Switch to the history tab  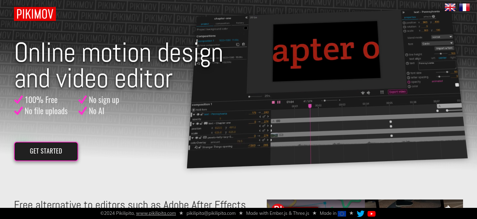(240, 23)
